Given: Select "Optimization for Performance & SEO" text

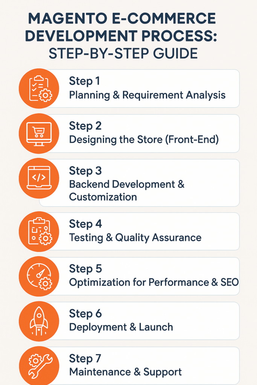Looking at the screenshot, I should pyautogui.click(x=154, y=282).
